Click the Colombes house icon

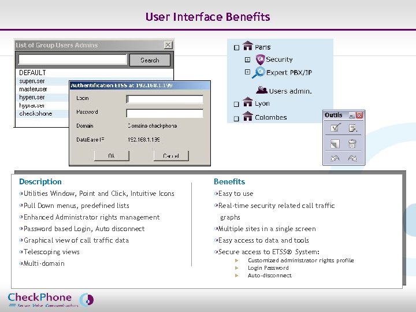[x=248, y=116]
